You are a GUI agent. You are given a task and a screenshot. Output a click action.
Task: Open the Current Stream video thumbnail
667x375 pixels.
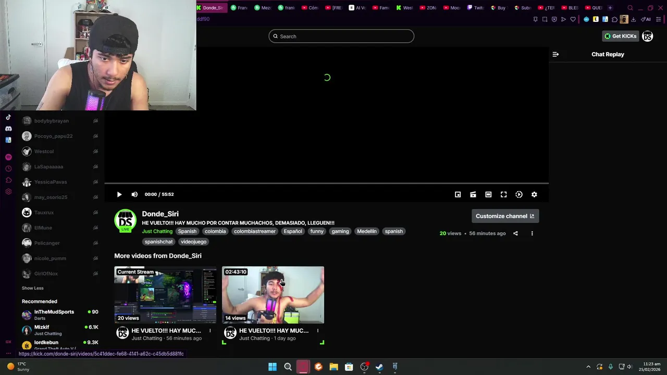click(165, 295)
